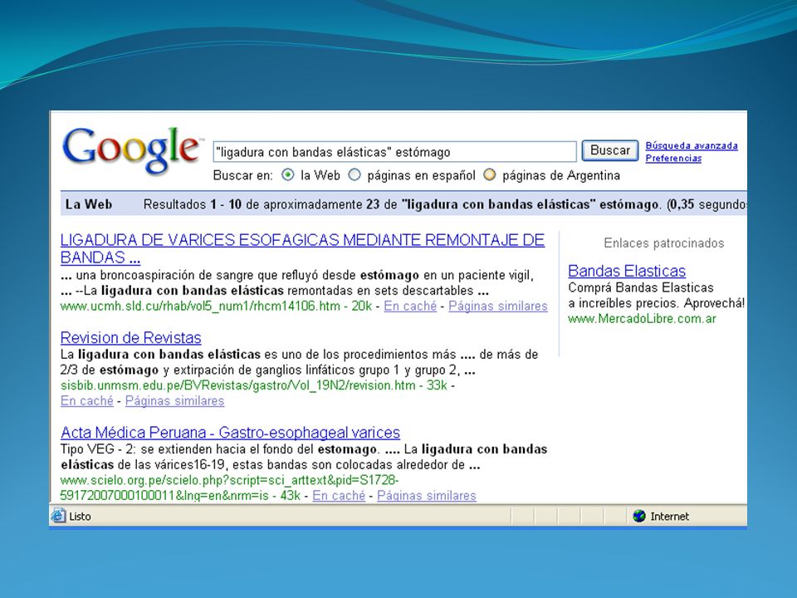Click the Internet Explorer page icon beside Listo
Viewport: 797px width, 598px height.
click(58, 516)
